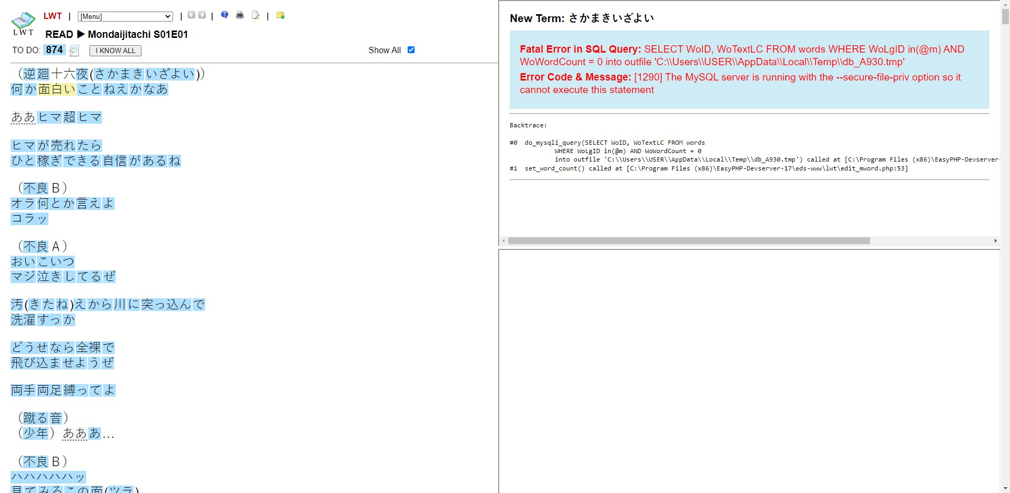Select the word コラッ

(29, 219)
